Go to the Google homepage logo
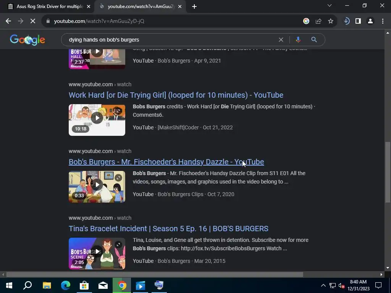391x293 pixels. point(27,40)
